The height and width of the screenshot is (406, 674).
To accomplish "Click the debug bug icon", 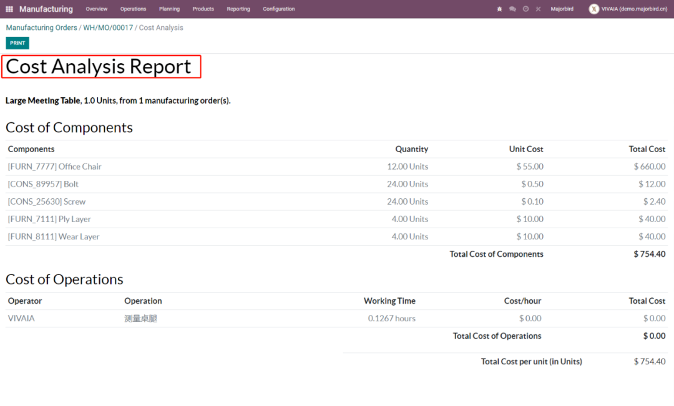I will click(499, 9).
